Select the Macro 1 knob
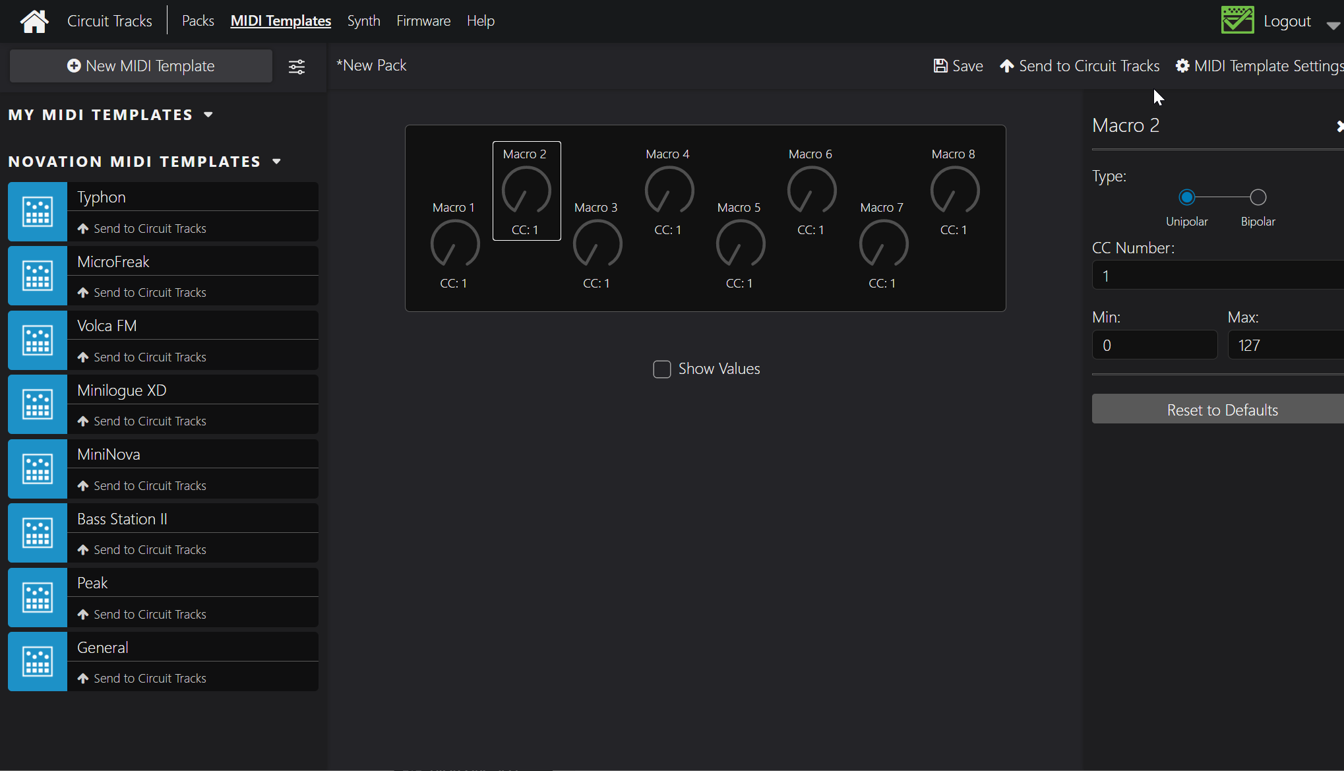The image size is (1344, 771). tap(454, 244)
